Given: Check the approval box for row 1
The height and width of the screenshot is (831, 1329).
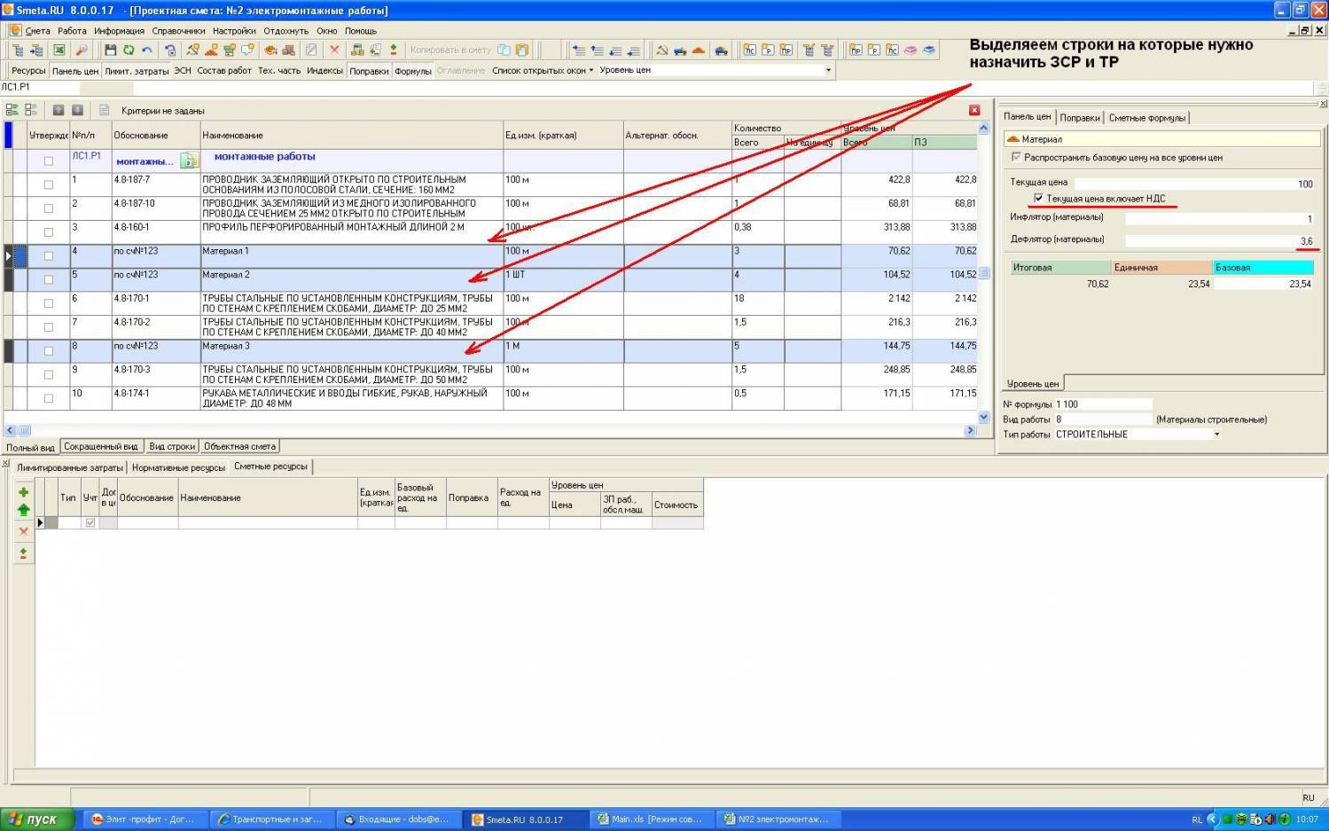Looking at the screenshot, I should click(49, 184).
